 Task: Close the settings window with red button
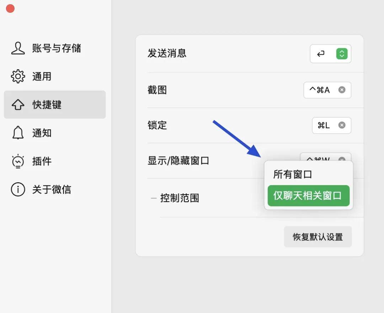point(10,9)
